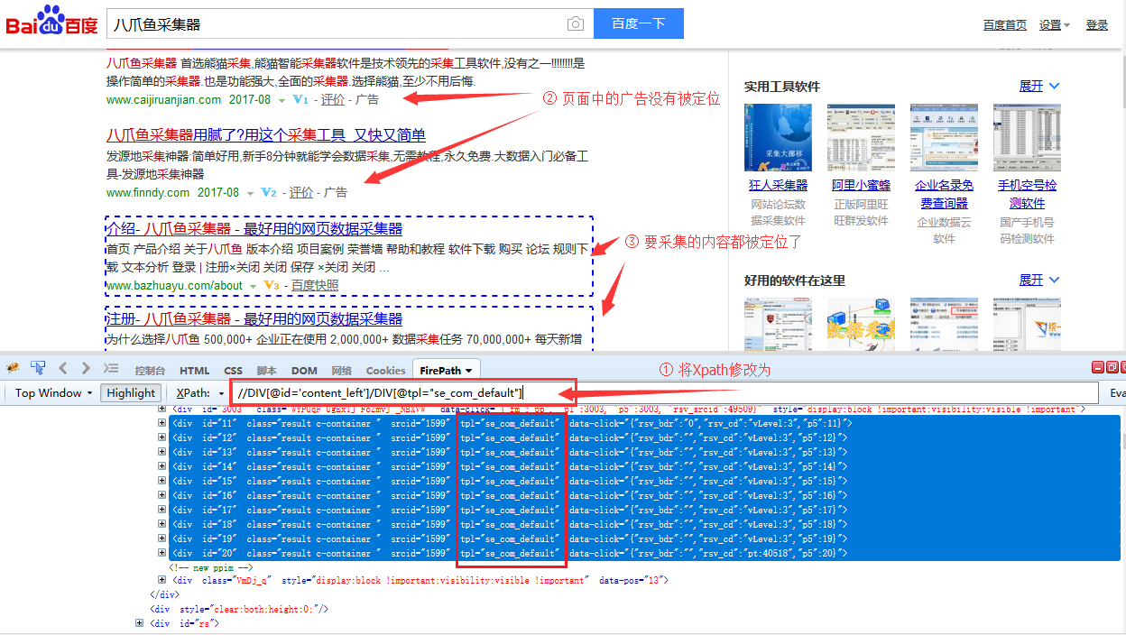This screenshot has width=1126, height=635.
Task: Minimize the Firebug panel
Action: pos(1098,367)
